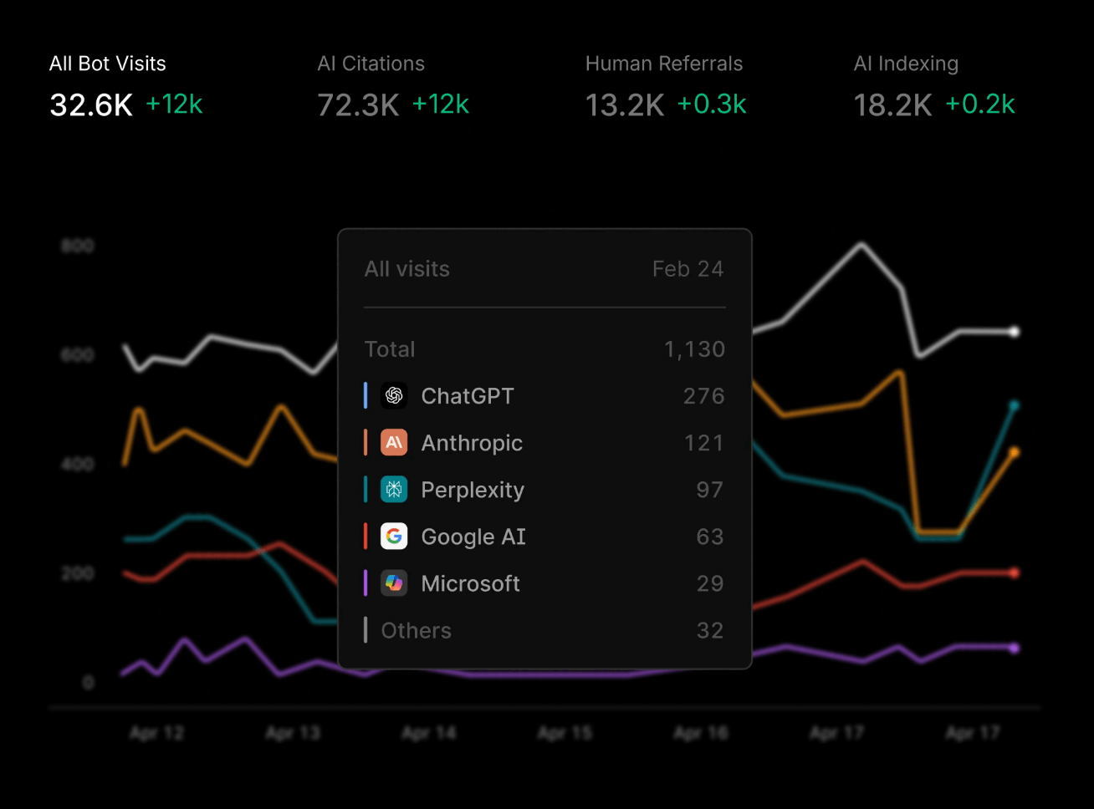Click the +0.2k change value

[980, 104]
